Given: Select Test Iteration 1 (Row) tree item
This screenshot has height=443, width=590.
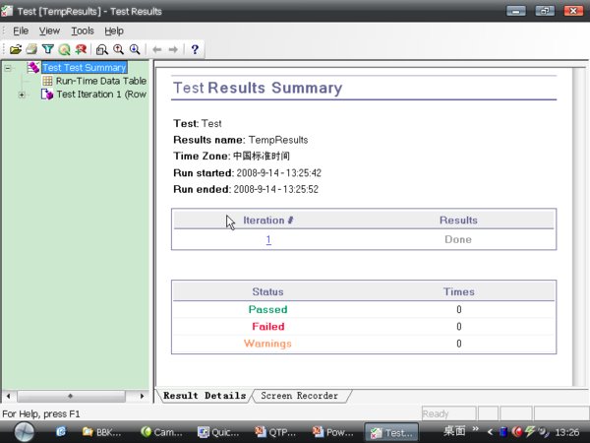Looking at the screenshot, I should (x=101, y=95).
